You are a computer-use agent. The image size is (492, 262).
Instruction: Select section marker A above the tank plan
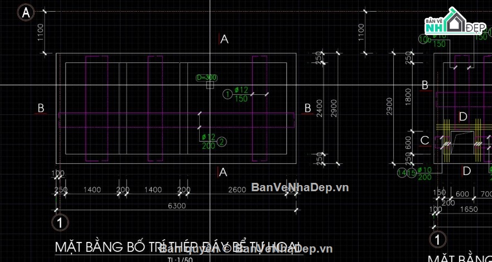(224, 39)
